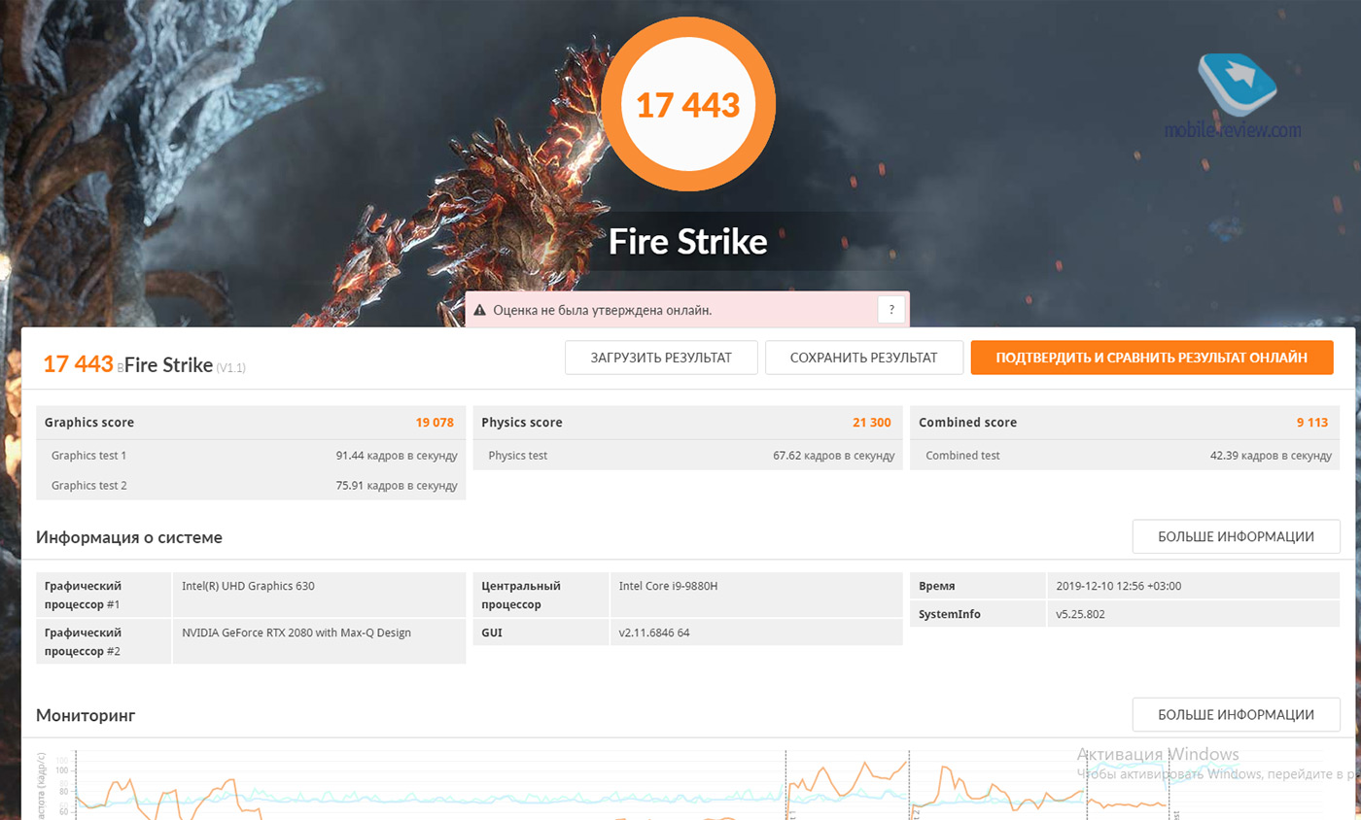Screen dimensions: 1361x820
Task: Click the Центральный процессор label
Action: pyautogui.click(x=521, y=595)
